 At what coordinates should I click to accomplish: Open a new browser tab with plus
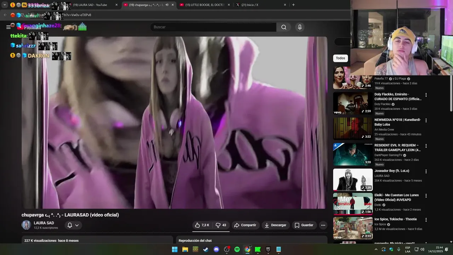pyautogui.click(x=293, y=5)
